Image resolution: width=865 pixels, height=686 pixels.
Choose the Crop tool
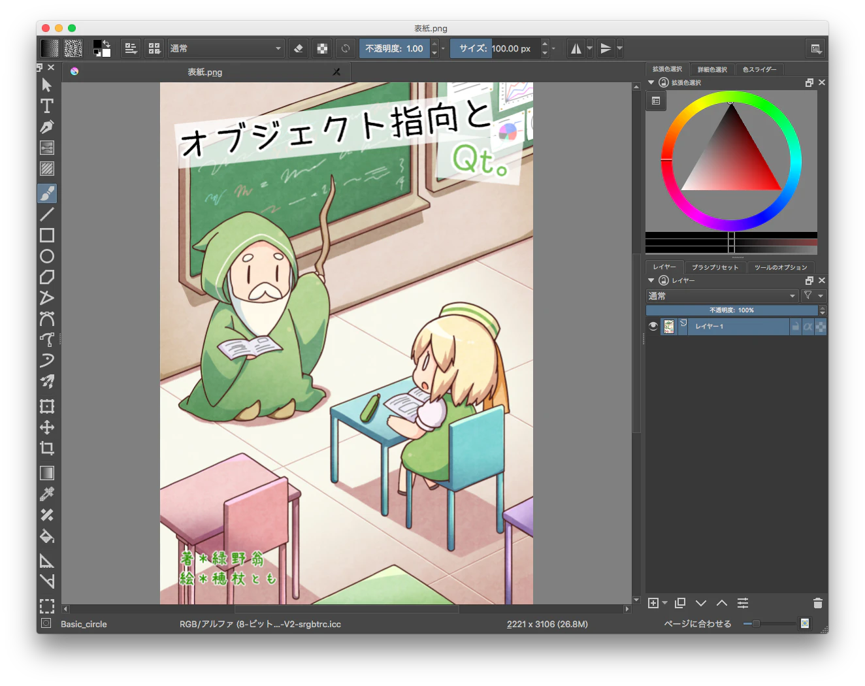pyautogui.click(x=47, y=448)
